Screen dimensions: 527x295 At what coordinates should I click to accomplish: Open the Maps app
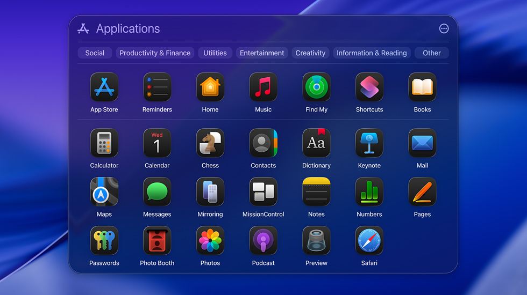coord(104,192)
